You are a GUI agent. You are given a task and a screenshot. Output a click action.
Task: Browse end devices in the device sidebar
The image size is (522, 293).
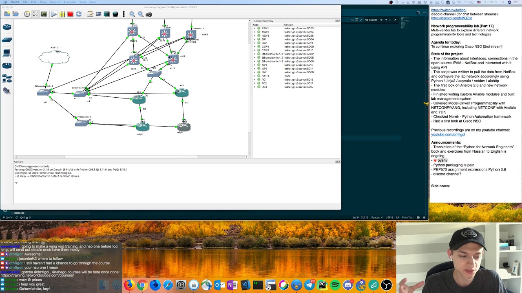[7, 53]
